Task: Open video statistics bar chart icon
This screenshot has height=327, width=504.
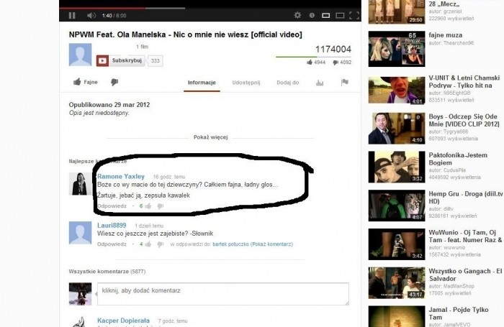Action: coord(320,83)
